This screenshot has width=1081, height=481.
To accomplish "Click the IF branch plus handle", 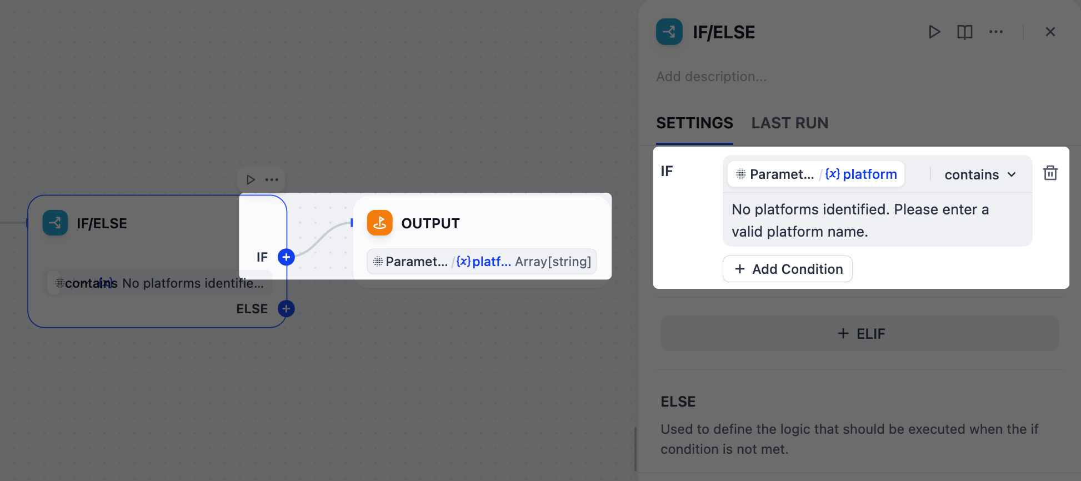I will [286, 257].
